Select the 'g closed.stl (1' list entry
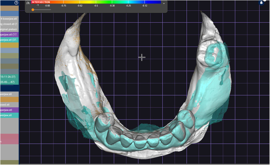 tap(10, 24)
